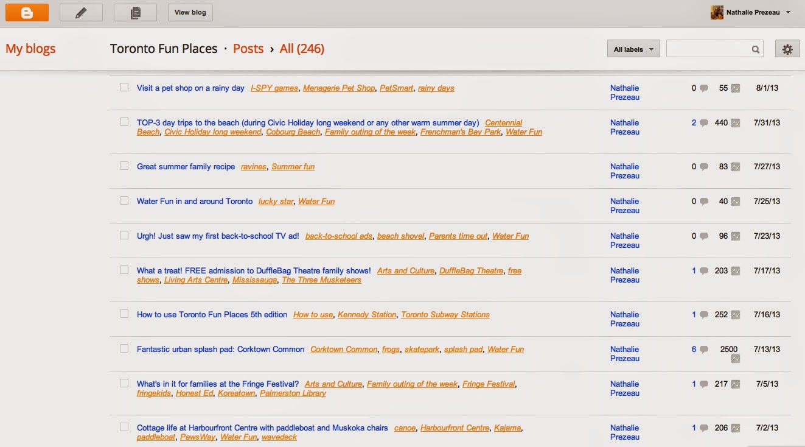The image size is (805, 447).
Task: Filter by label 'beach shovel'
Action: 400,236
